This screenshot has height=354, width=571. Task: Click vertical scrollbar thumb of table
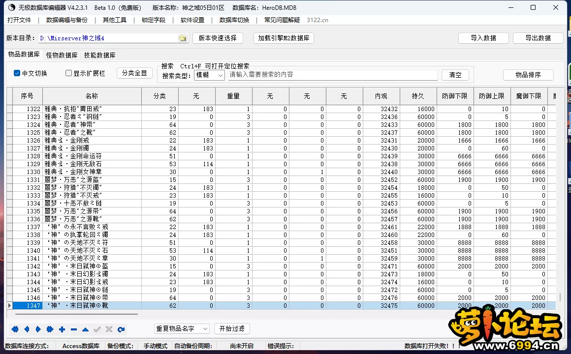[560, 297]
